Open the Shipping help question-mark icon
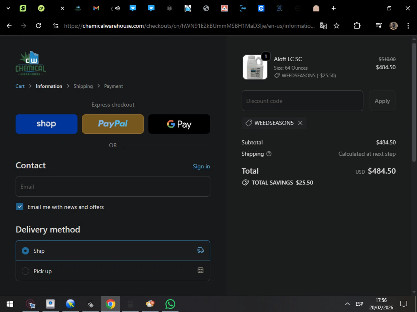417x312 pixels. (269, 154)
